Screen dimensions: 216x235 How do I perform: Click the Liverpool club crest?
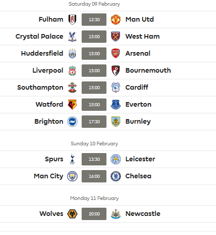72,71
